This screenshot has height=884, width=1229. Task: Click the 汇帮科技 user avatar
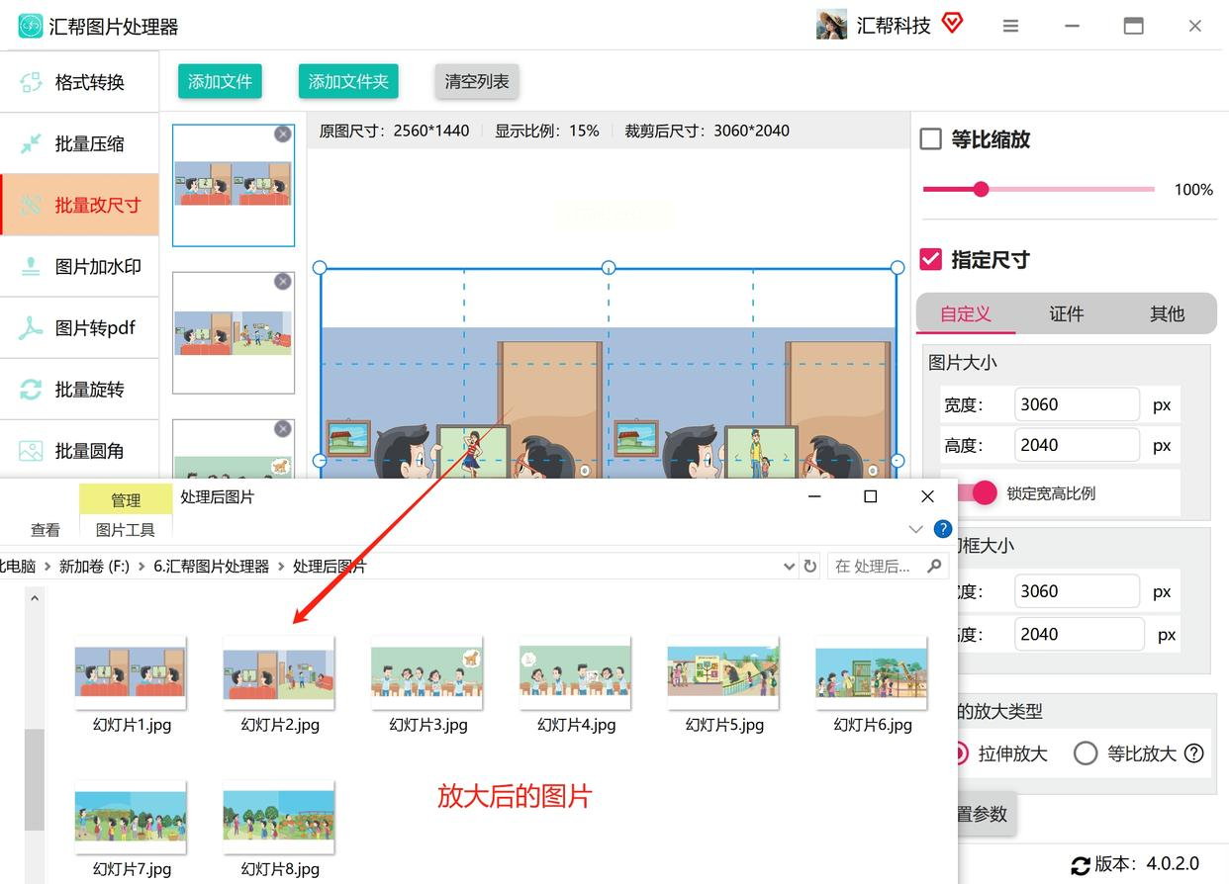(x=831, y=25)
